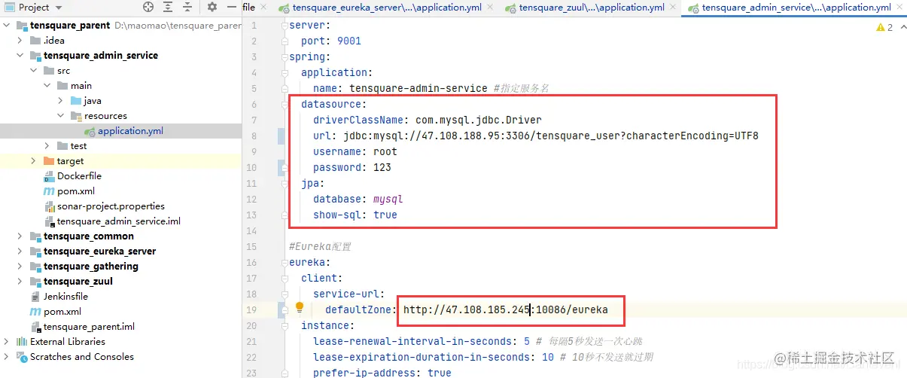This screenshot has width=907, height=378.
Task: Close the partially visible 'file' tab
Action: (263, 8)
